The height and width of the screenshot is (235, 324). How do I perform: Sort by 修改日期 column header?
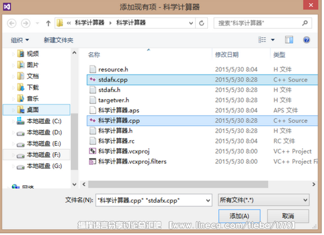pyautogui.click(x=227, y=54)
